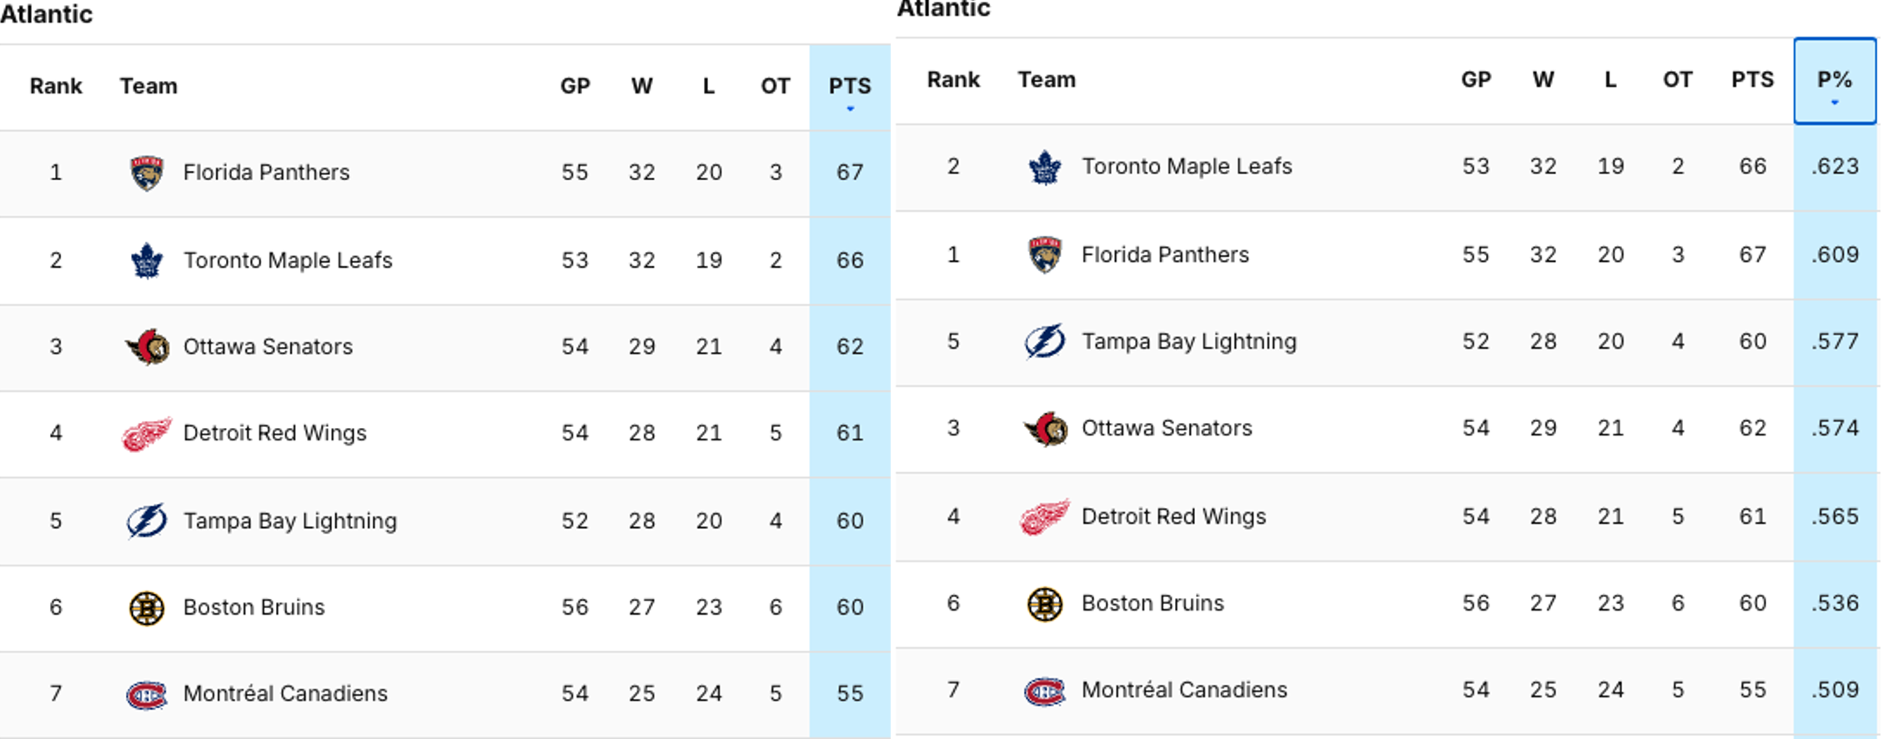The image size is (1883, 739).
Task: Click Tampa Bay Lightning logo in PTS-sorted table
Action: pos(147,521)
